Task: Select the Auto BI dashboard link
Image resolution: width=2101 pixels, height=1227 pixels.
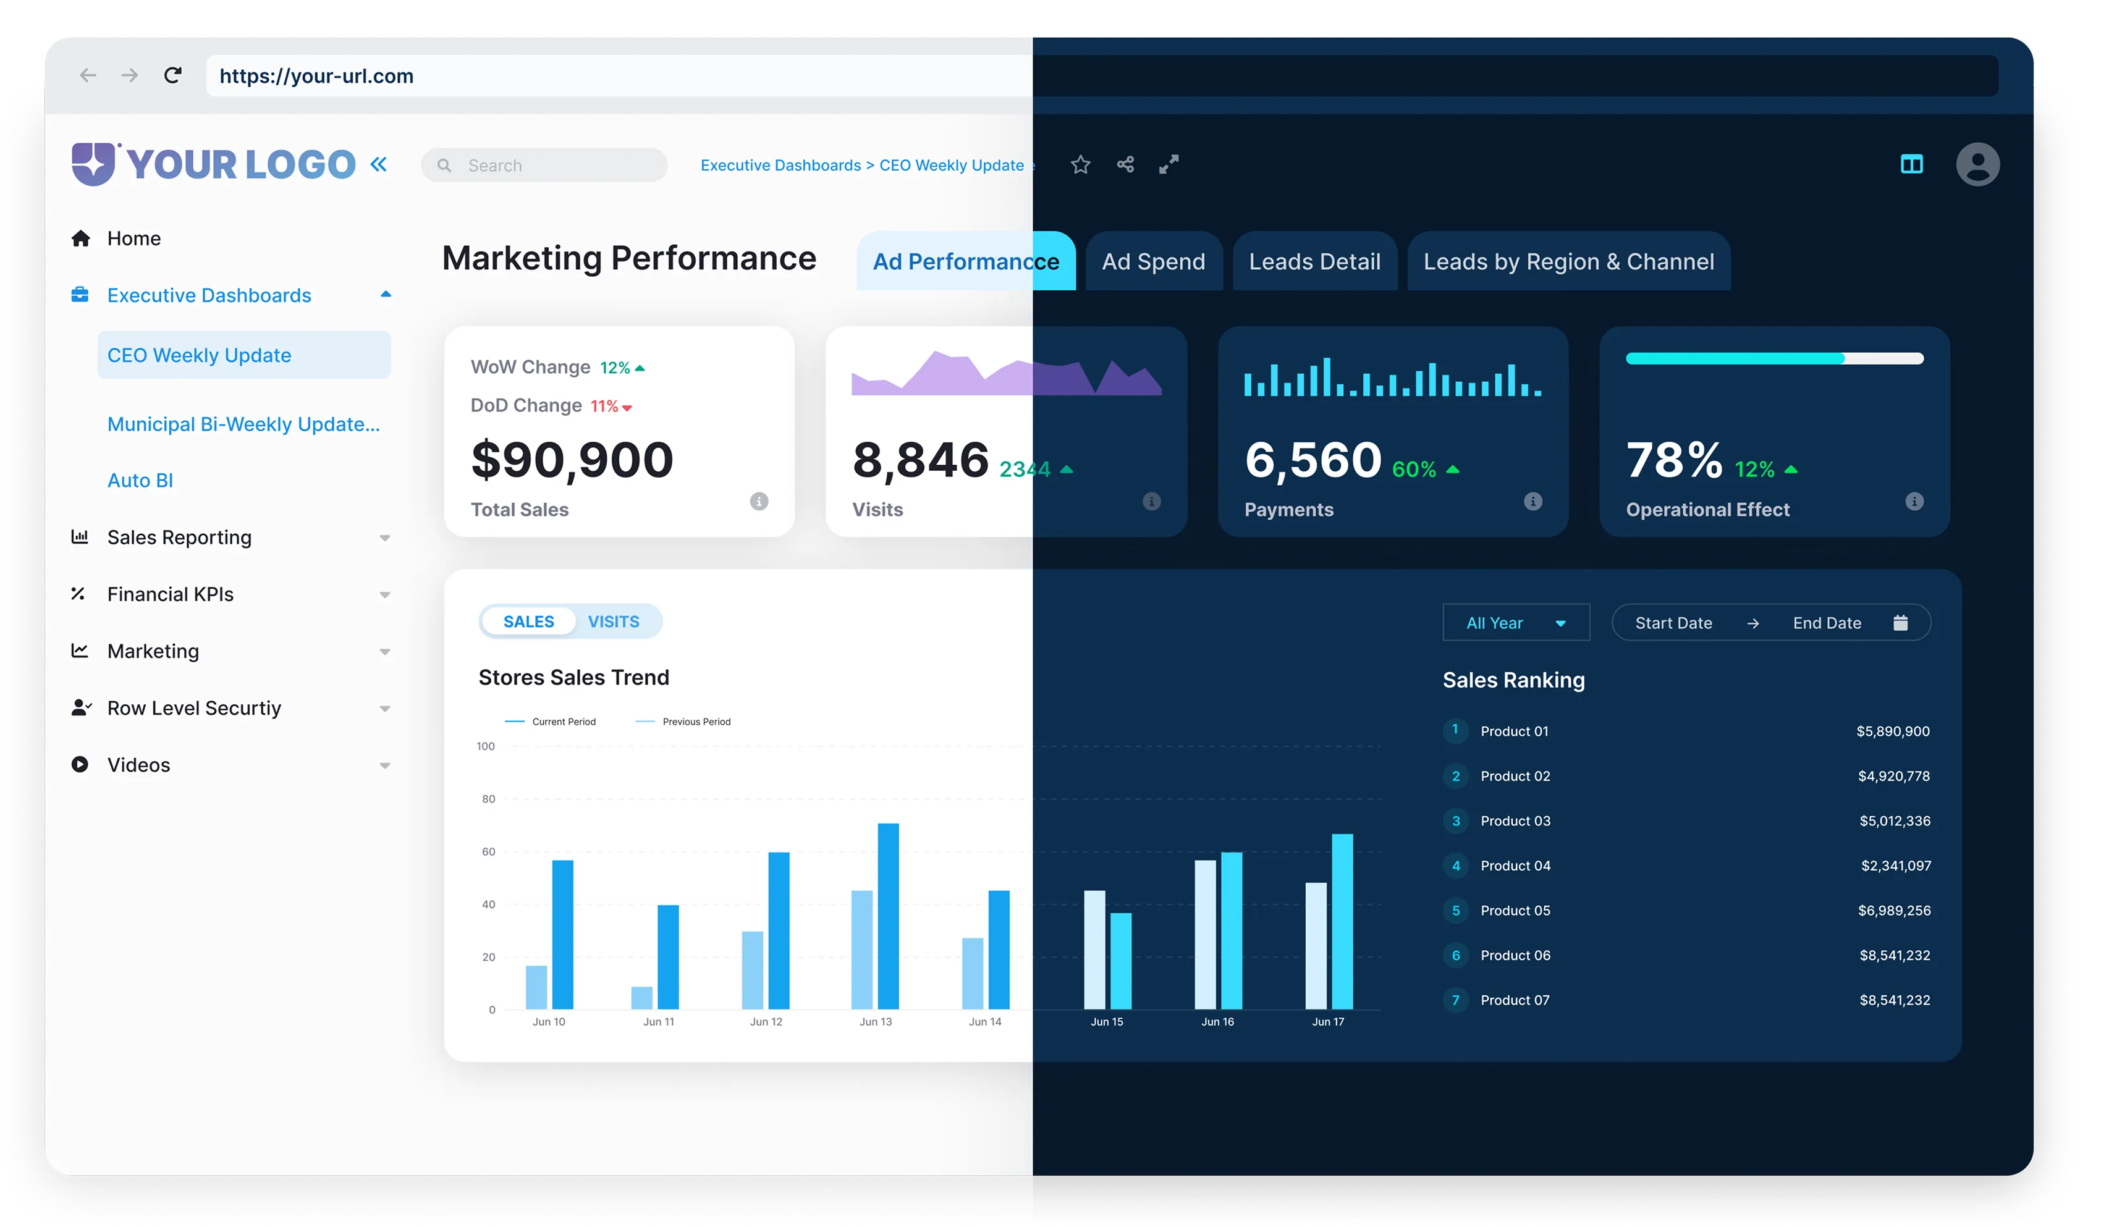Action: tap(140, 479)
